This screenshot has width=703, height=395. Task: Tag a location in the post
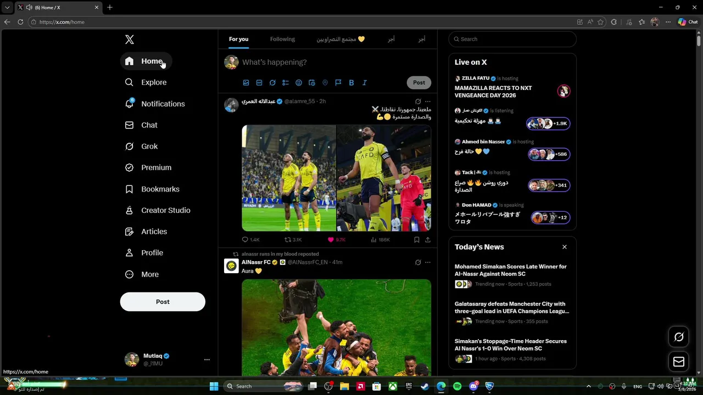[x=325, y=82]
